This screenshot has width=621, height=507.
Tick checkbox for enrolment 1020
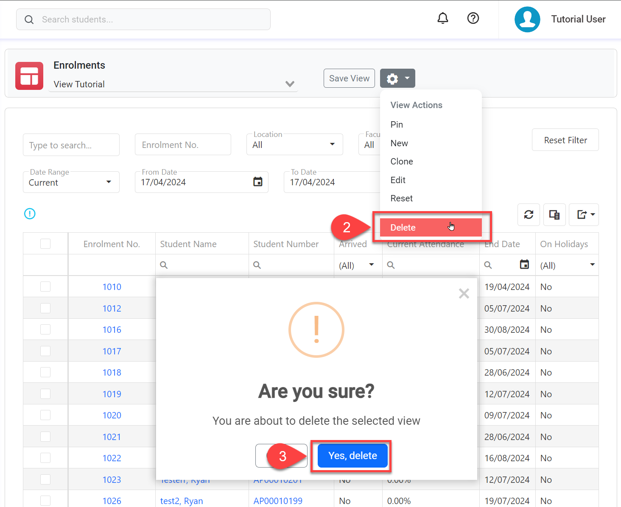45,415
